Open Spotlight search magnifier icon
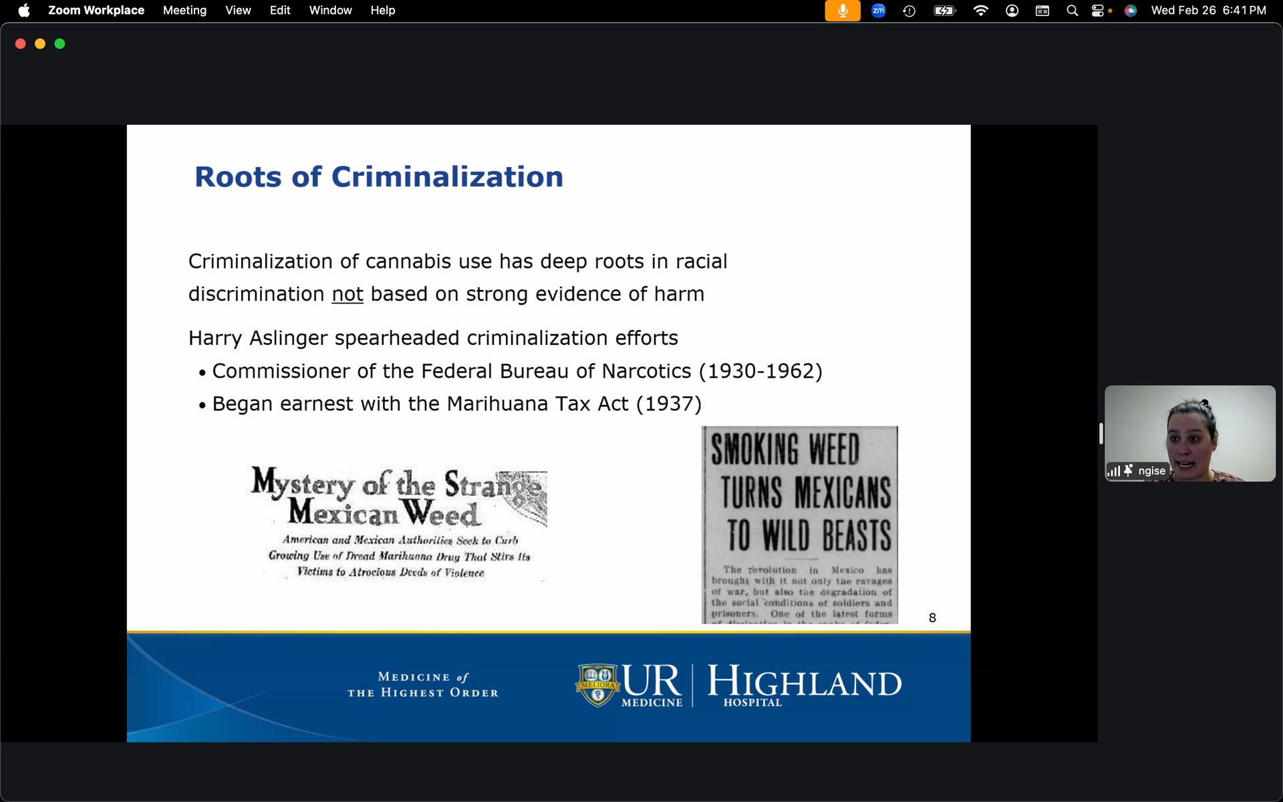This screenshot has height=802, width=1283. click(1072, 11)
